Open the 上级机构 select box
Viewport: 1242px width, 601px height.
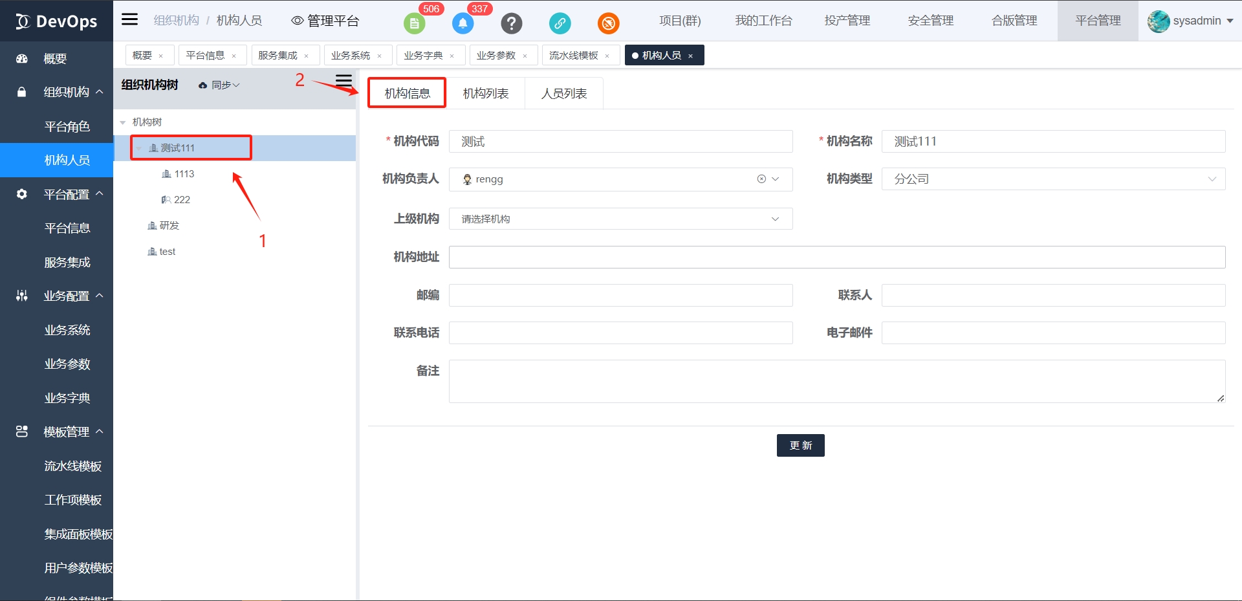(x=620, y=219)
